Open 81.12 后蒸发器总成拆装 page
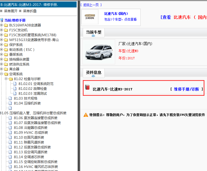207x171 pixels. tap(32, 147)
